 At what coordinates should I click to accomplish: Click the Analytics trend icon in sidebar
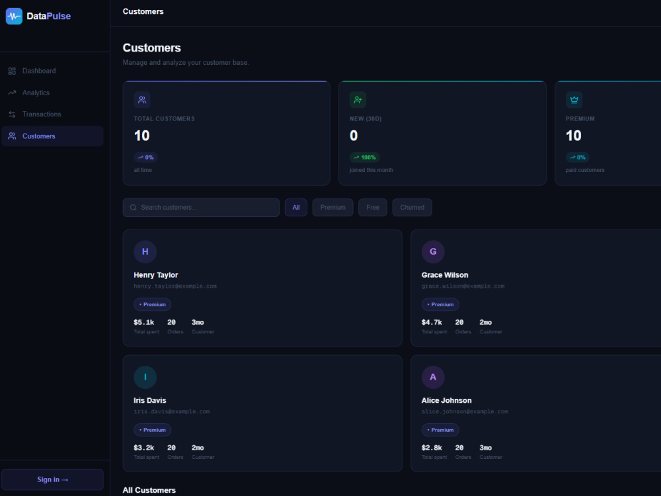pyautogui.click(x=12, y=93)
